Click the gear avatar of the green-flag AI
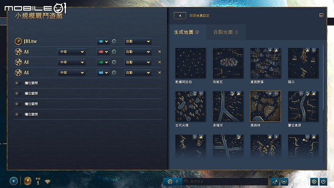Viewport: 334px width, 188px height. click(18, 62)
